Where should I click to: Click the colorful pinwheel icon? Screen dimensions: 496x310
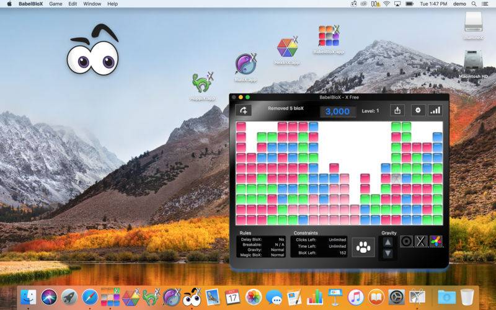[x=436, y=241]
